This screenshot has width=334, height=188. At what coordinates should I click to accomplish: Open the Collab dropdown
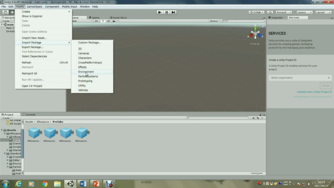click(x=256, y=13)
